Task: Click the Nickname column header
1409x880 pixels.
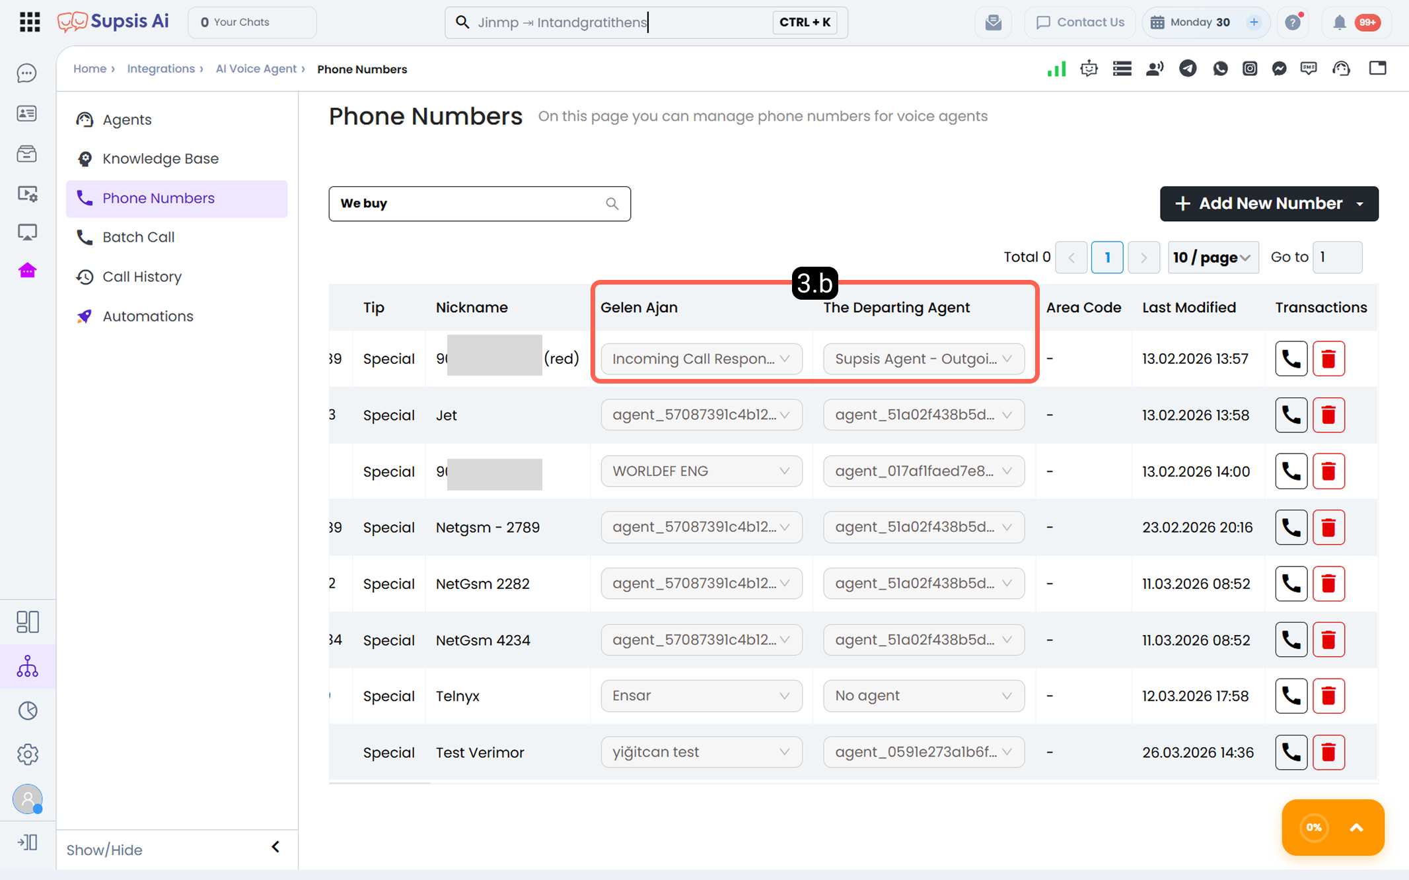Action: point(472,308)
